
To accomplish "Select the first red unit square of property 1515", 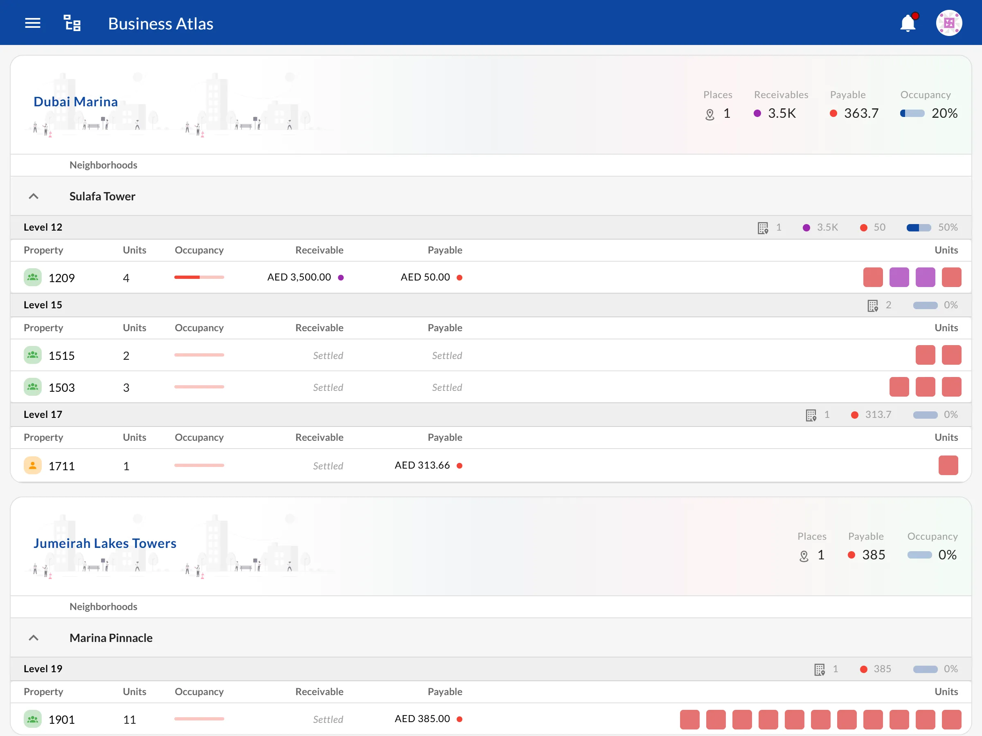I will [925, 355].
